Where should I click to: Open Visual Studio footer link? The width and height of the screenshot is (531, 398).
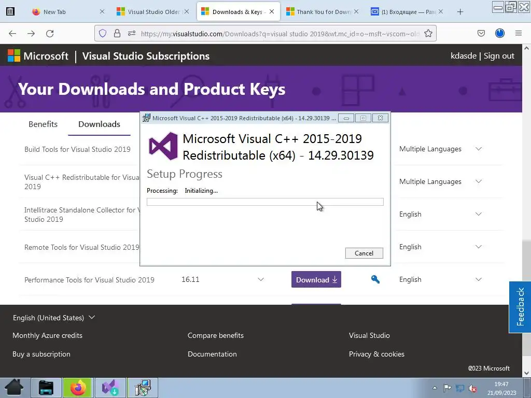pyautogui.click(x=369, y=335)
